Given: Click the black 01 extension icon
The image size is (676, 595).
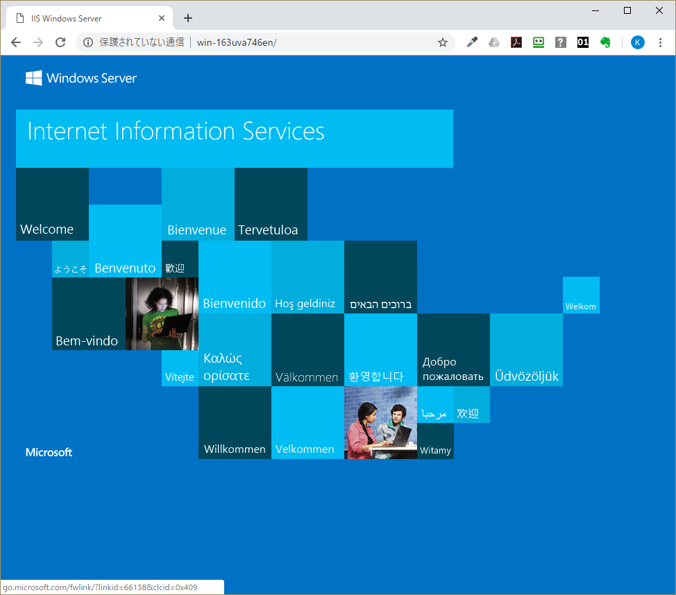Looking at the screenshot, I should tap(583, 42).
